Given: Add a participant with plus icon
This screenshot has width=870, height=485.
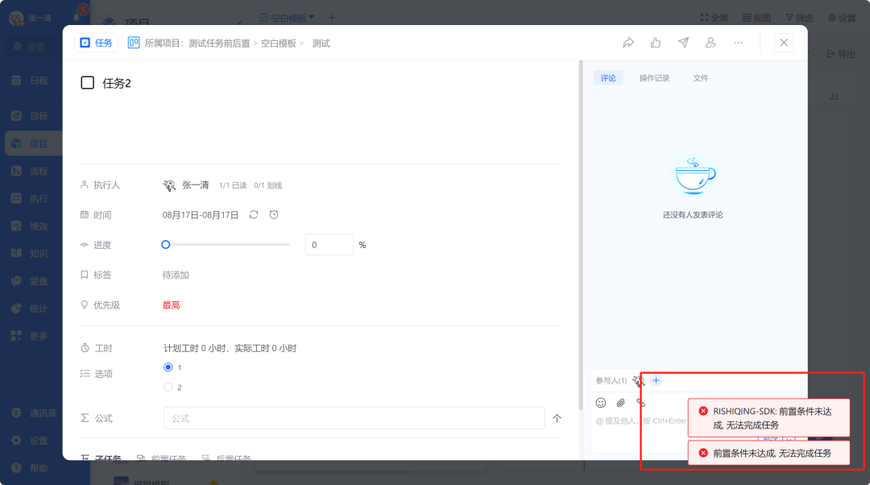Looking at the screenshot, I should click(x=656, y=380).
